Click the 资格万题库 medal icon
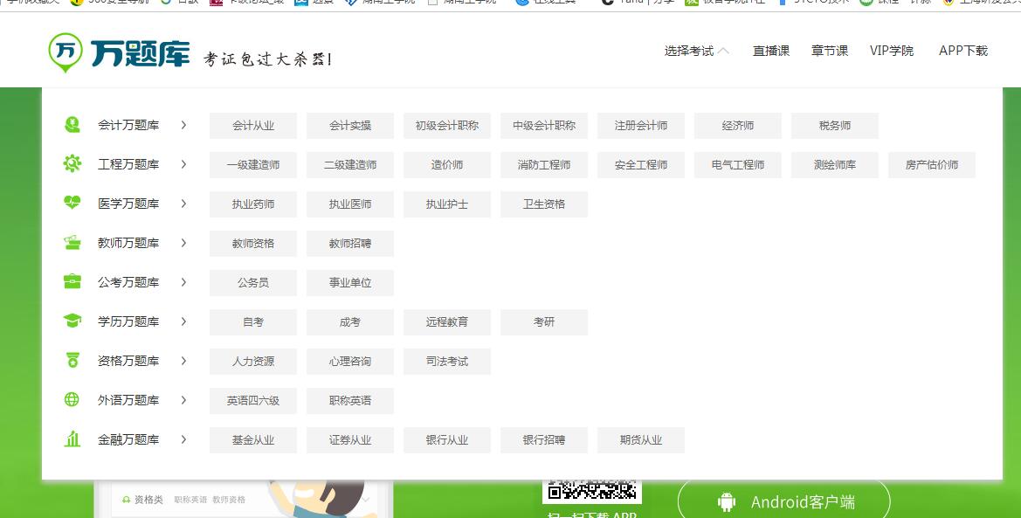 (x=72, y=361)
